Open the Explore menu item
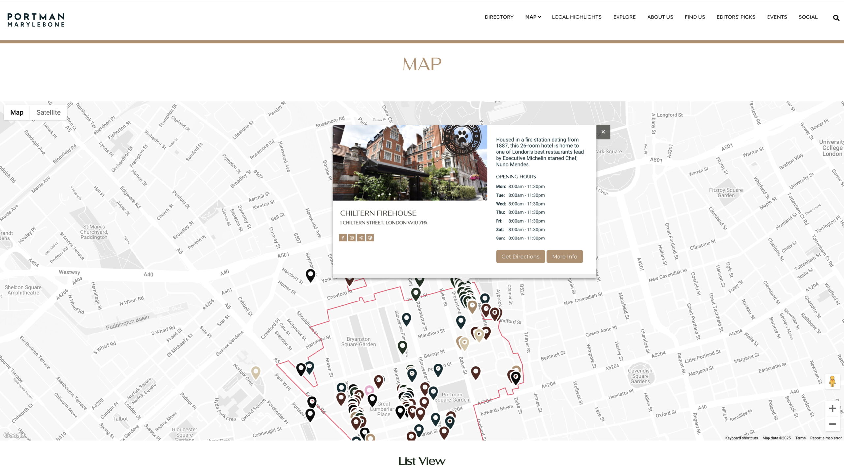Viewport: 844px width, 475px height. pyautogui.click(x=624, y=17)
